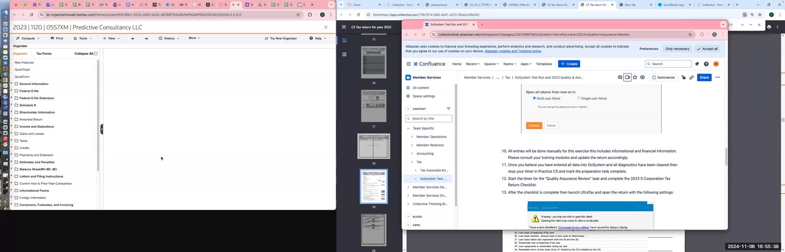Open QuickTrack in Organizer tree
This screenshot has width=785, height=252.
[22, 70]
